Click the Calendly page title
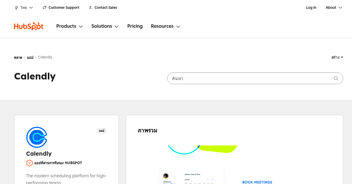Screen dimensions: 352x184 (x=35, y=76)
